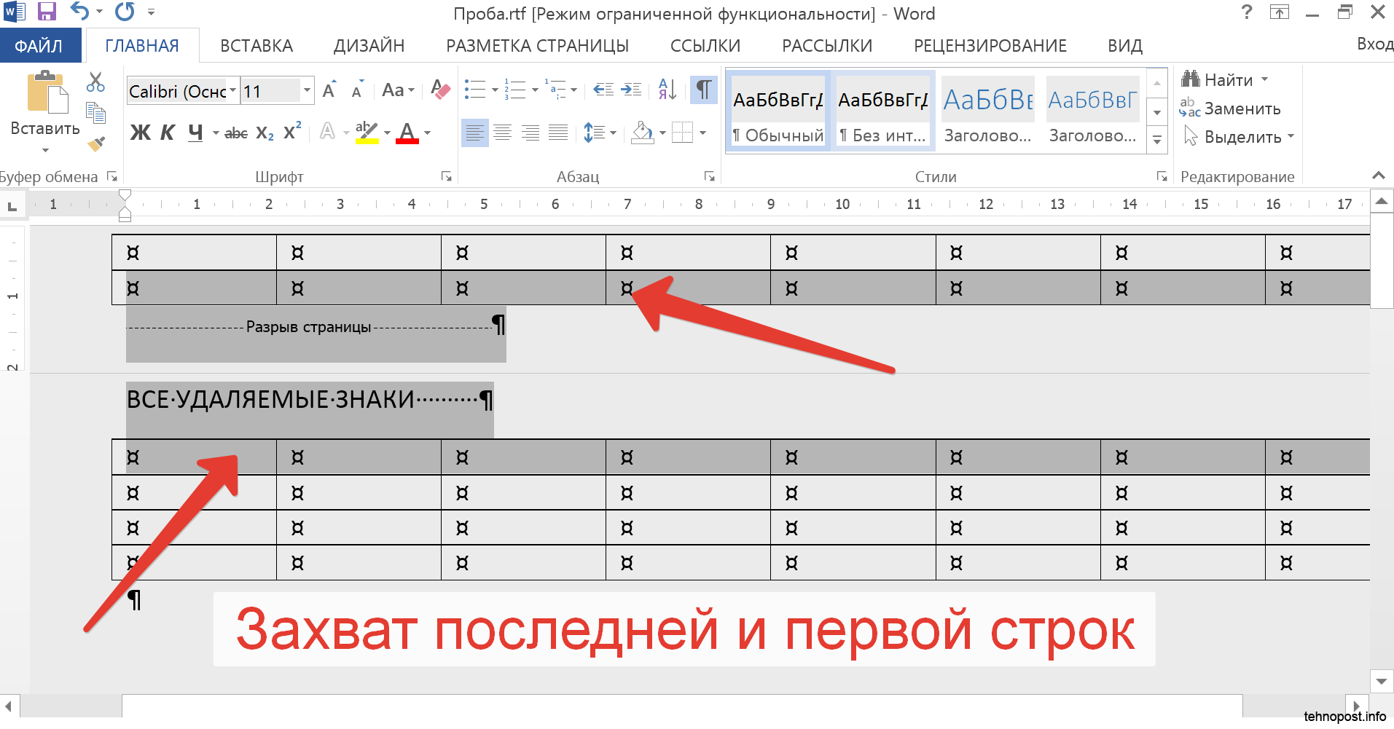Click the Вход sign-in link
The image size is (1394, 729).
1374,44
